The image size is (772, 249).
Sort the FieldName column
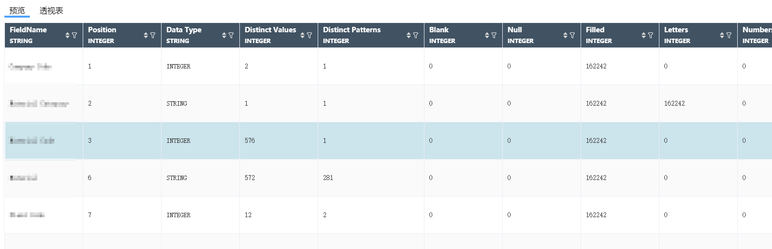67,35
